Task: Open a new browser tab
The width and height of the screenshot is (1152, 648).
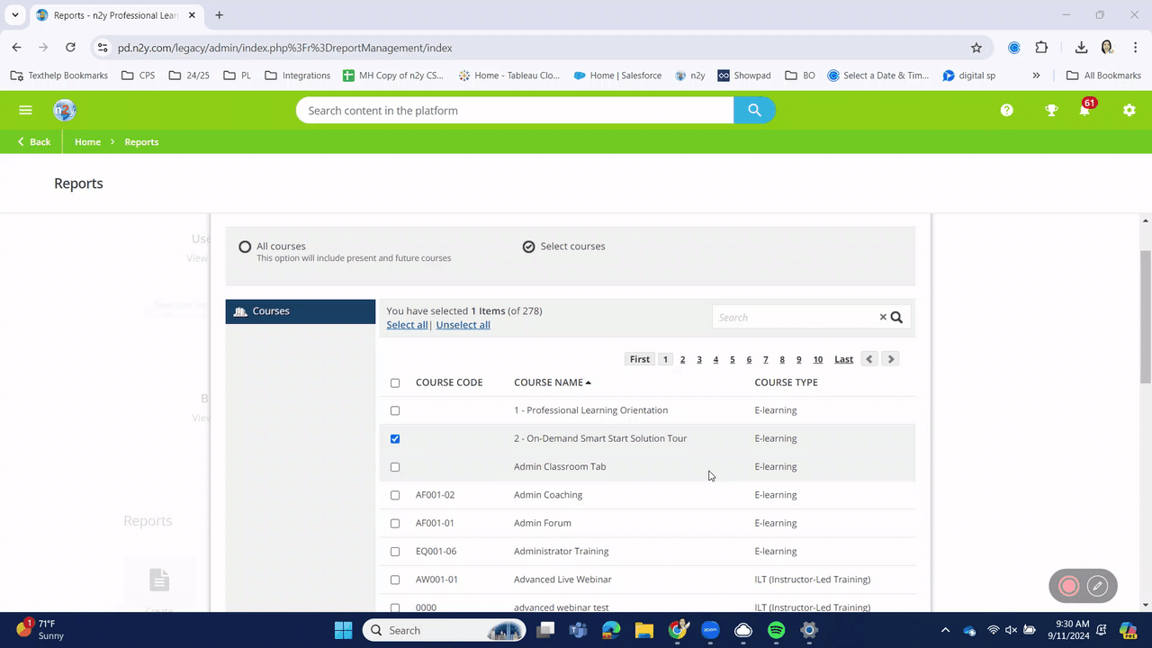Action: coord(219,15)
